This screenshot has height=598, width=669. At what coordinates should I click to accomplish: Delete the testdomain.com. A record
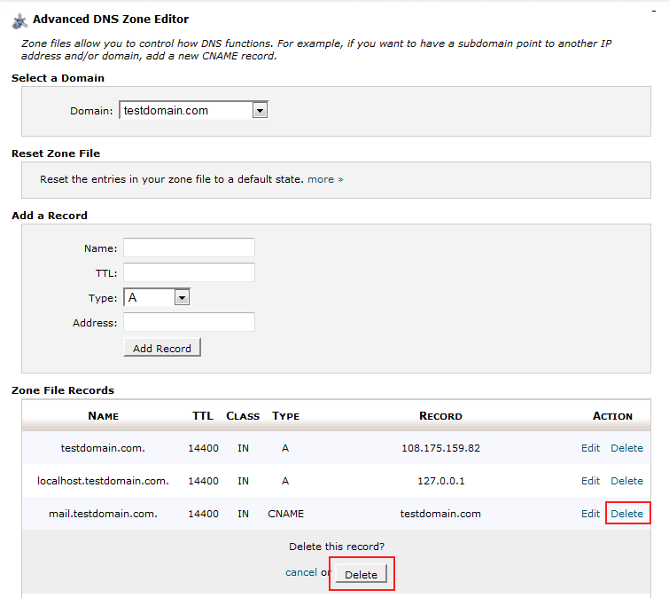626,448
